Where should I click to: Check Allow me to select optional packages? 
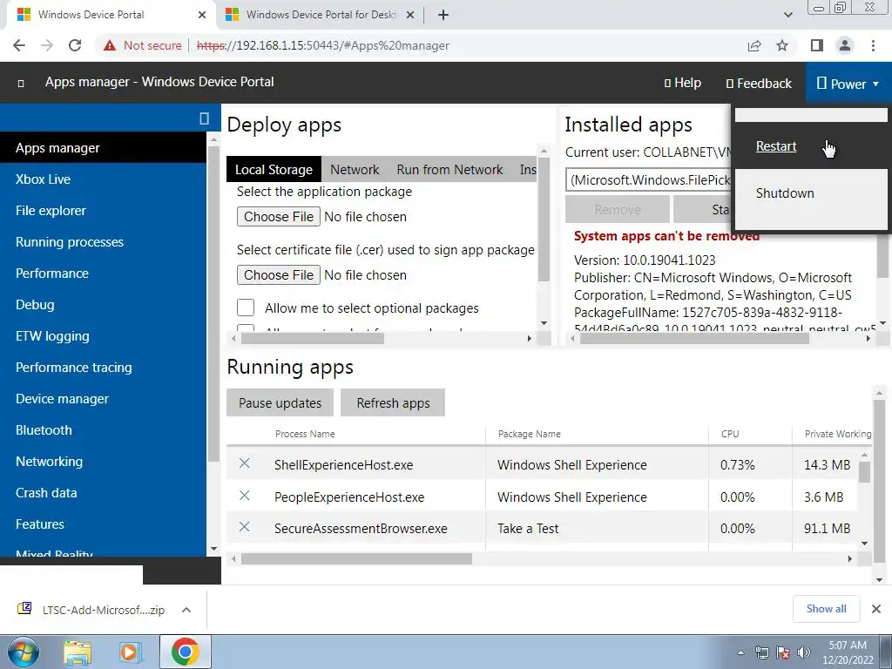[246, 307]
